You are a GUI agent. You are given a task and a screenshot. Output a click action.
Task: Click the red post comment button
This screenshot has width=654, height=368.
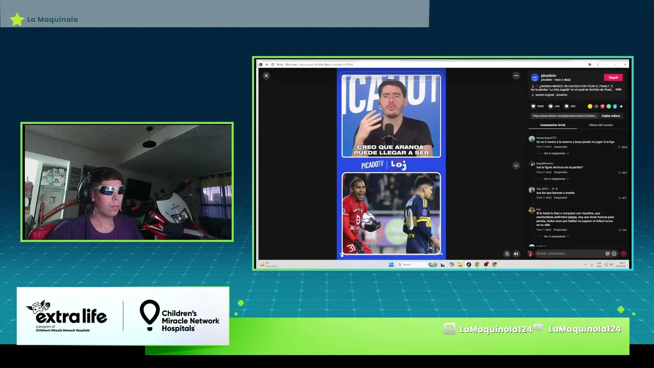point(623,254)
